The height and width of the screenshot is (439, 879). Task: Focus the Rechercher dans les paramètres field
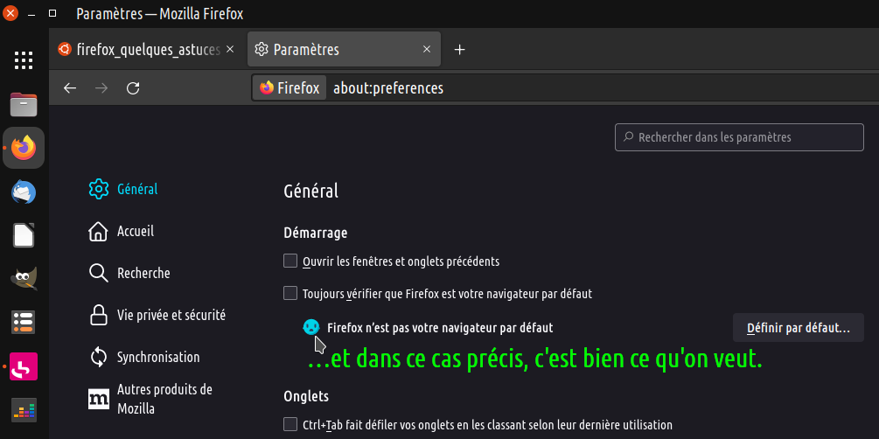click(x=739, y=137)
